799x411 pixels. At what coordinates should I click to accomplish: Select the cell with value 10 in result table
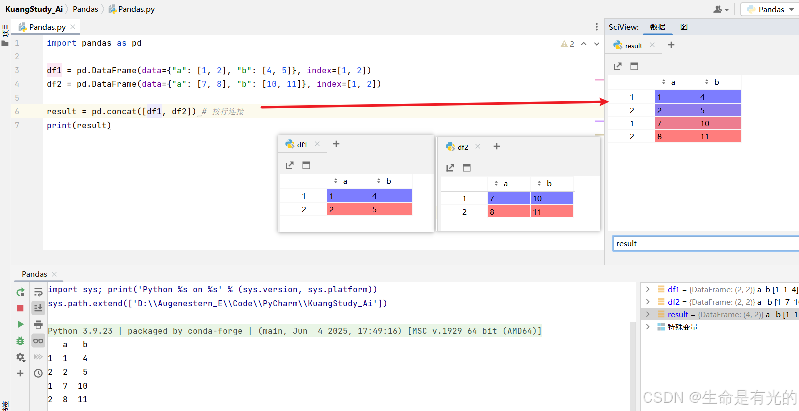click(719, 123)
